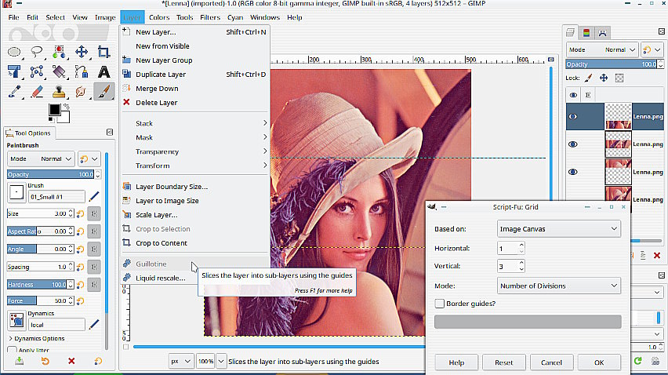Enable the Border guides checkbox

440,304
